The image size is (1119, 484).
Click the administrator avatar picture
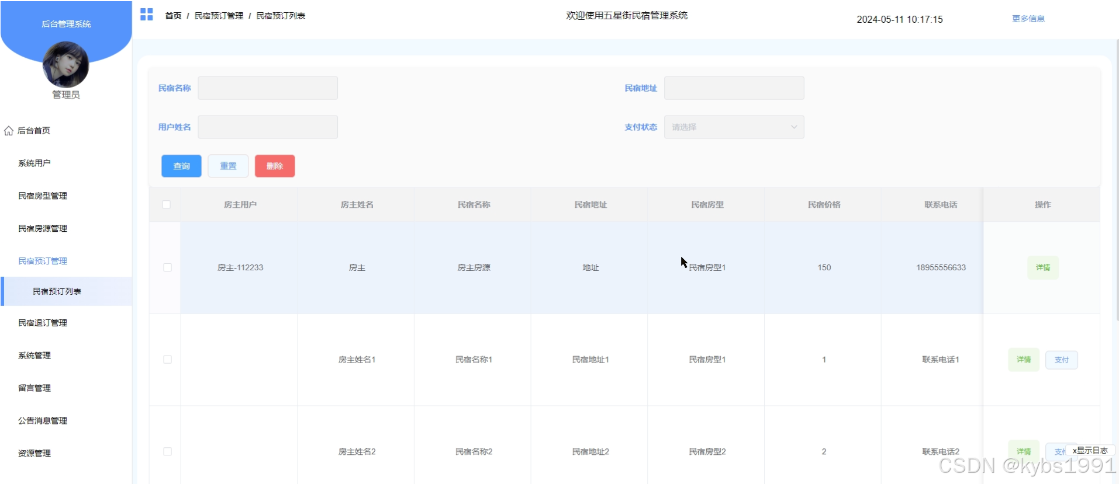pyautogui.click(x=65, y=65)
